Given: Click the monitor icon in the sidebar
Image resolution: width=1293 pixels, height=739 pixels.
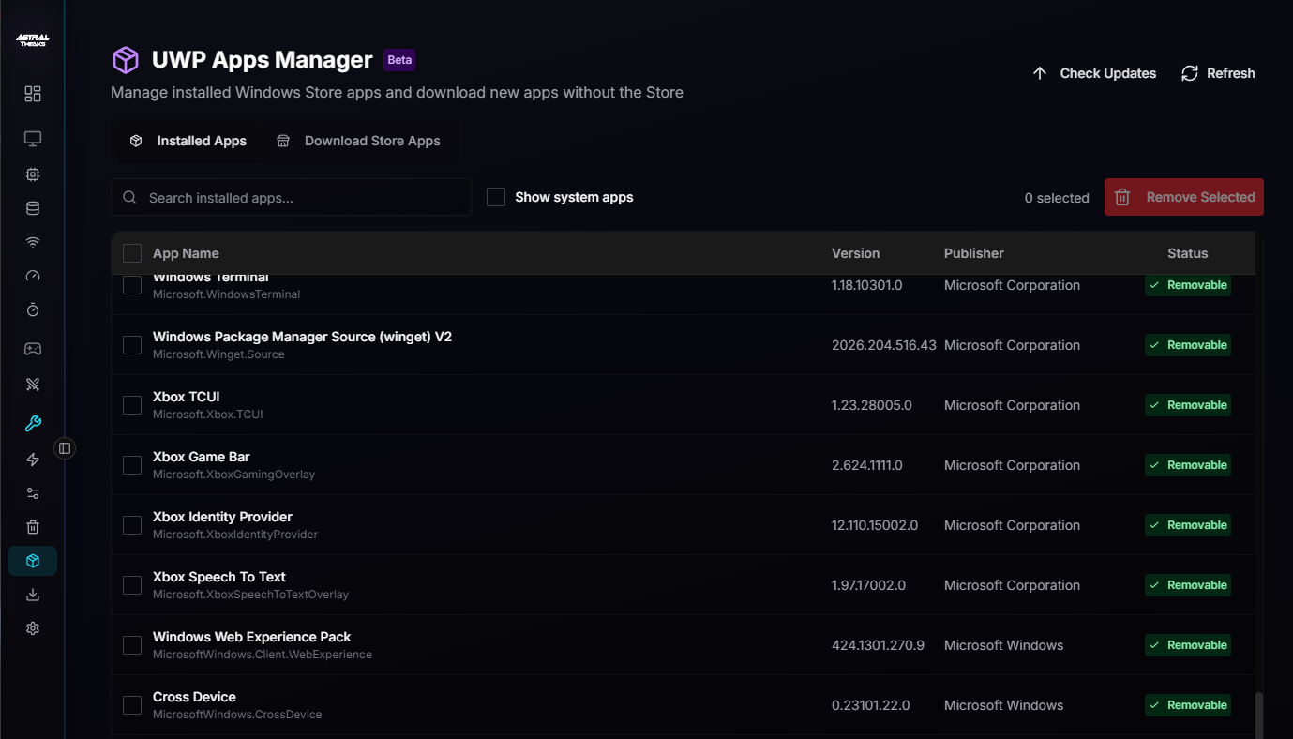Looking at the screenshot, I should (33, 139).
